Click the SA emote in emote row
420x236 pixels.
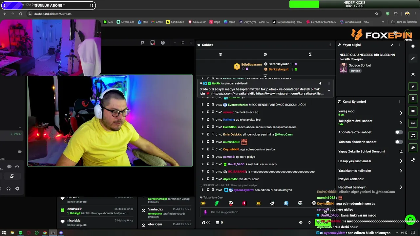[x=203, y=203]
